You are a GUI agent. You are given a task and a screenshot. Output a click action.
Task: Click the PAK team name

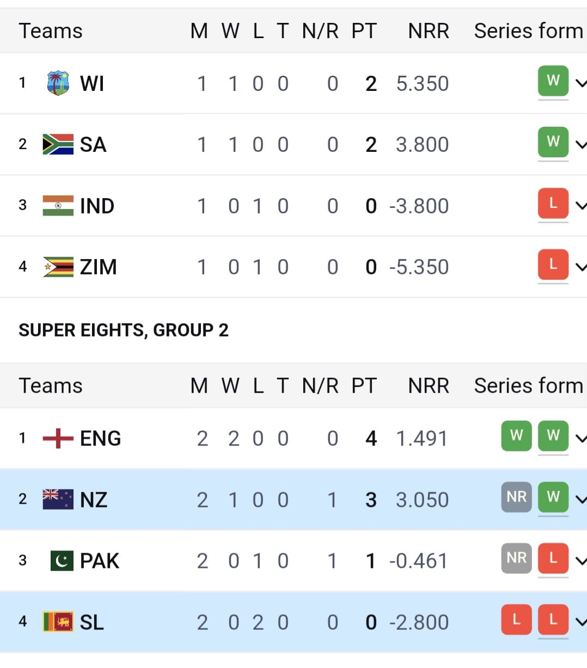pyautogui.click(x=100, y=561)
